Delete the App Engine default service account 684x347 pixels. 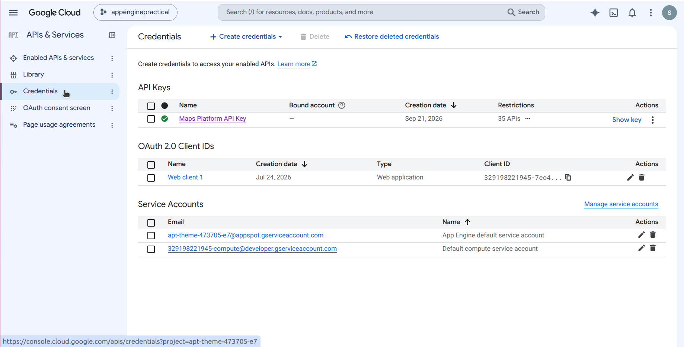pos(653,234)
